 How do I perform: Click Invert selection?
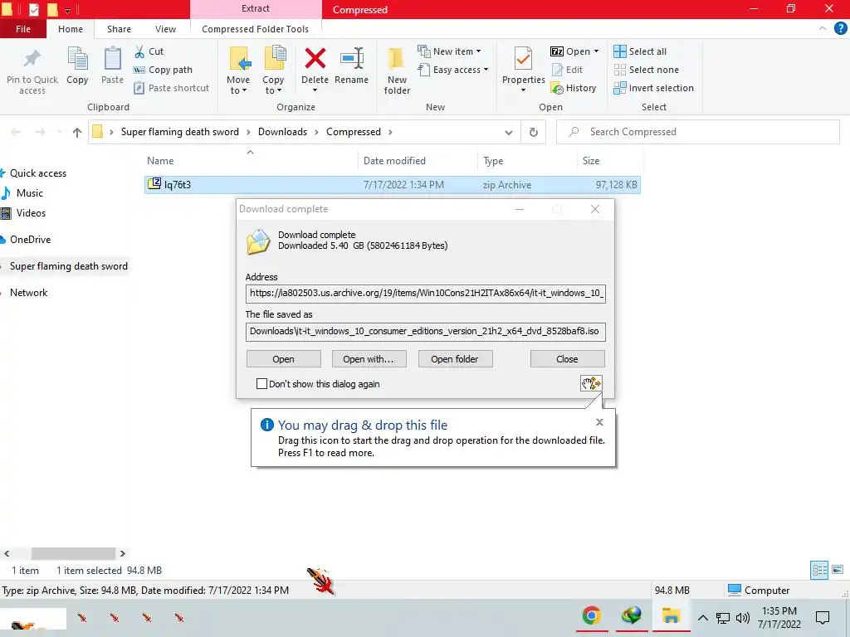coord(654,88)
